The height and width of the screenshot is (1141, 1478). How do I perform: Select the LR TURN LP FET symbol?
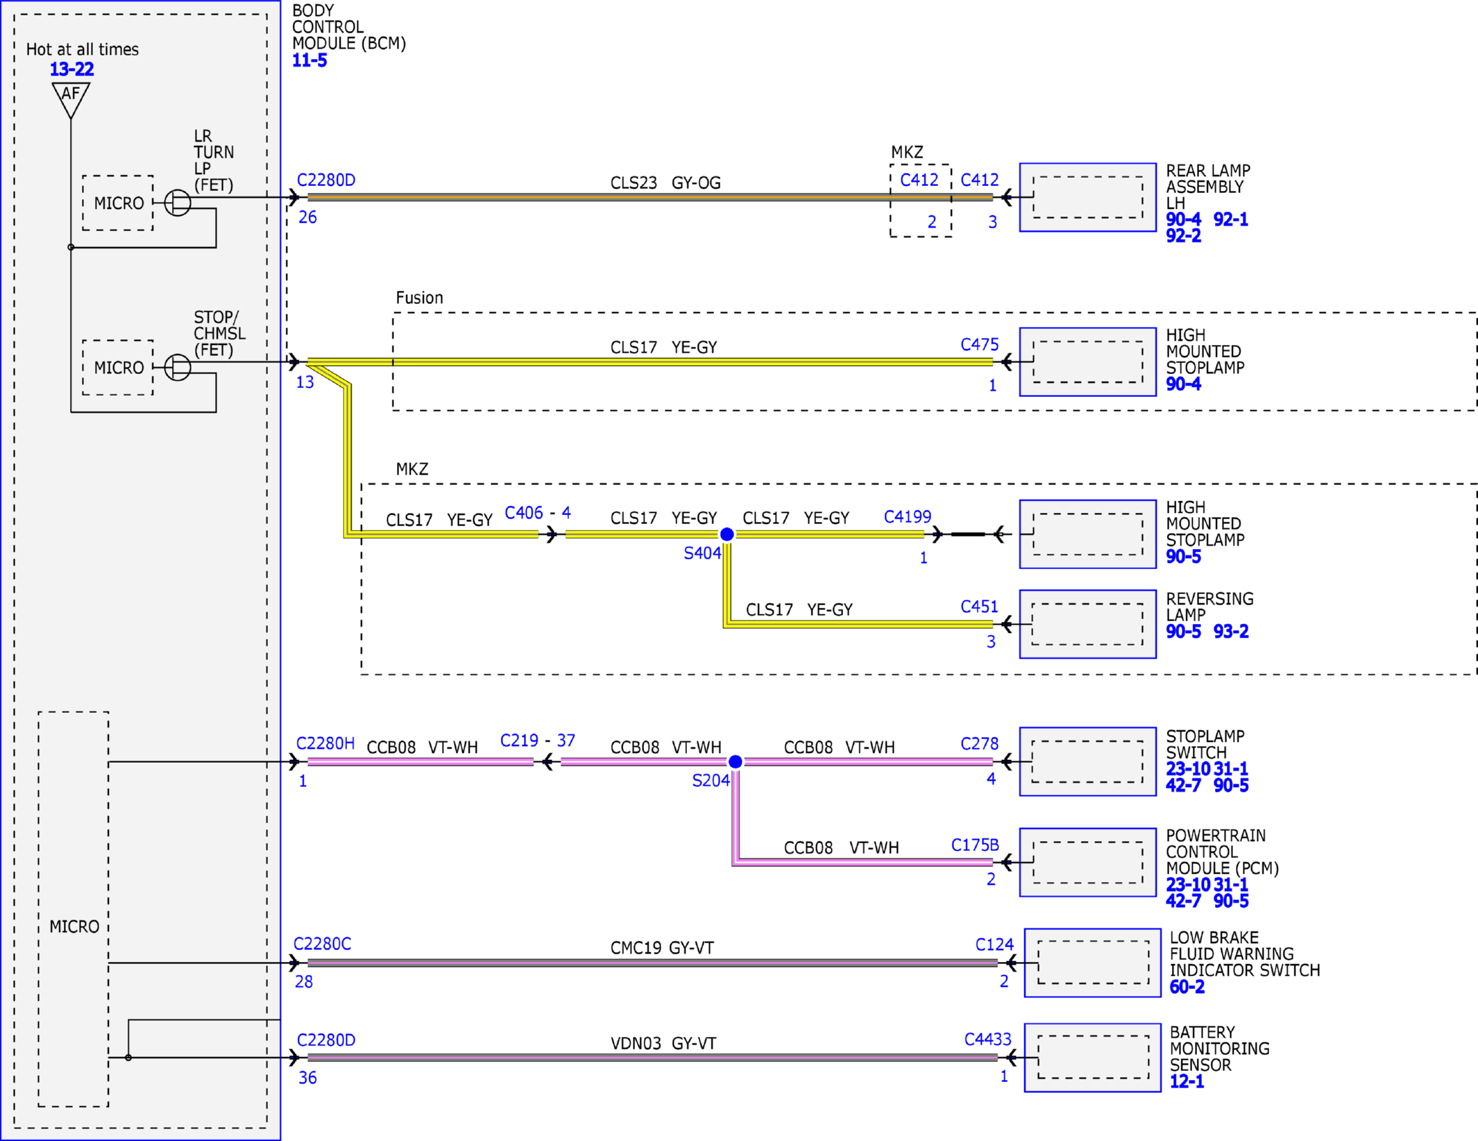point(178,203)
